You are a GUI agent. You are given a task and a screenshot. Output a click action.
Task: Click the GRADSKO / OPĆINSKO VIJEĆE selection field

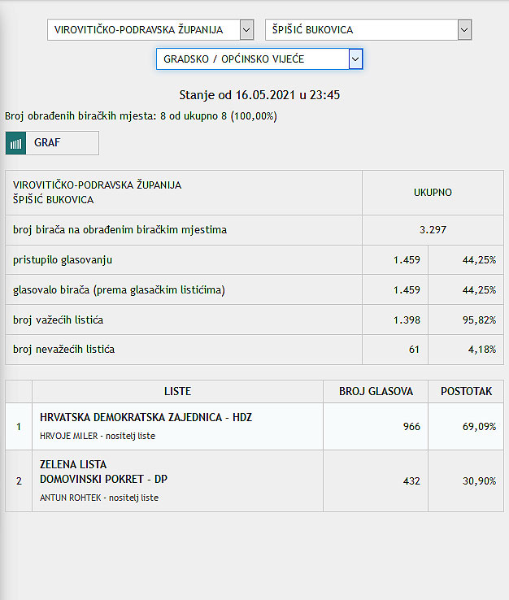(x=259, y=59)
